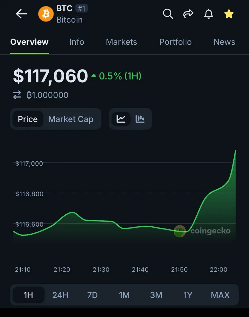
Task: Switch to the Markets tab
Action: pyautogui.click(x=121, y=42)
